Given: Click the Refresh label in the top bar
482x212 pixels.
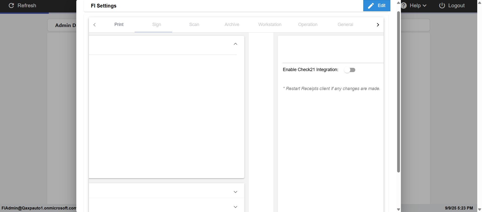Looking at the screenshot, I should 27,6.
